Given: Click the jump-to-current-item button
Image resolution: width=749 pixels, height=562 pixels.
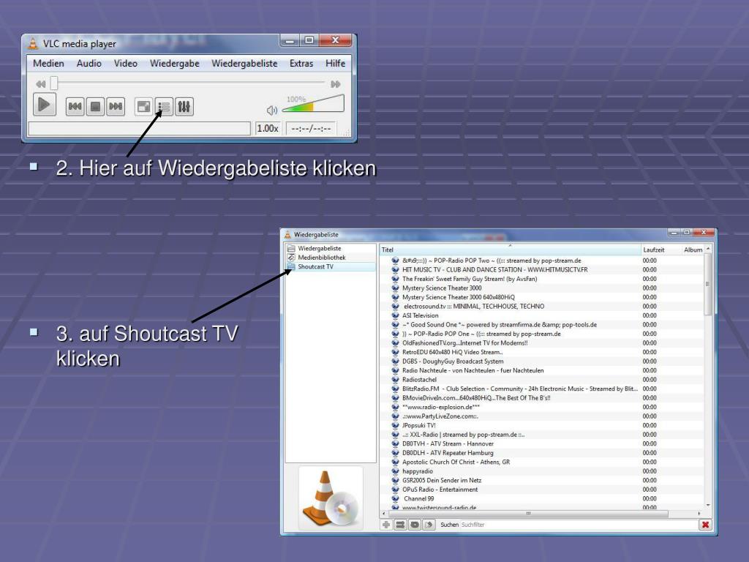Looking at the screenshot, I should [429, 525].
